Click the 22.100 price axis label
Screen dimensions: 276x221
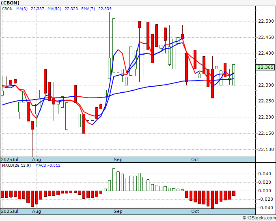(x=266, y=149)
